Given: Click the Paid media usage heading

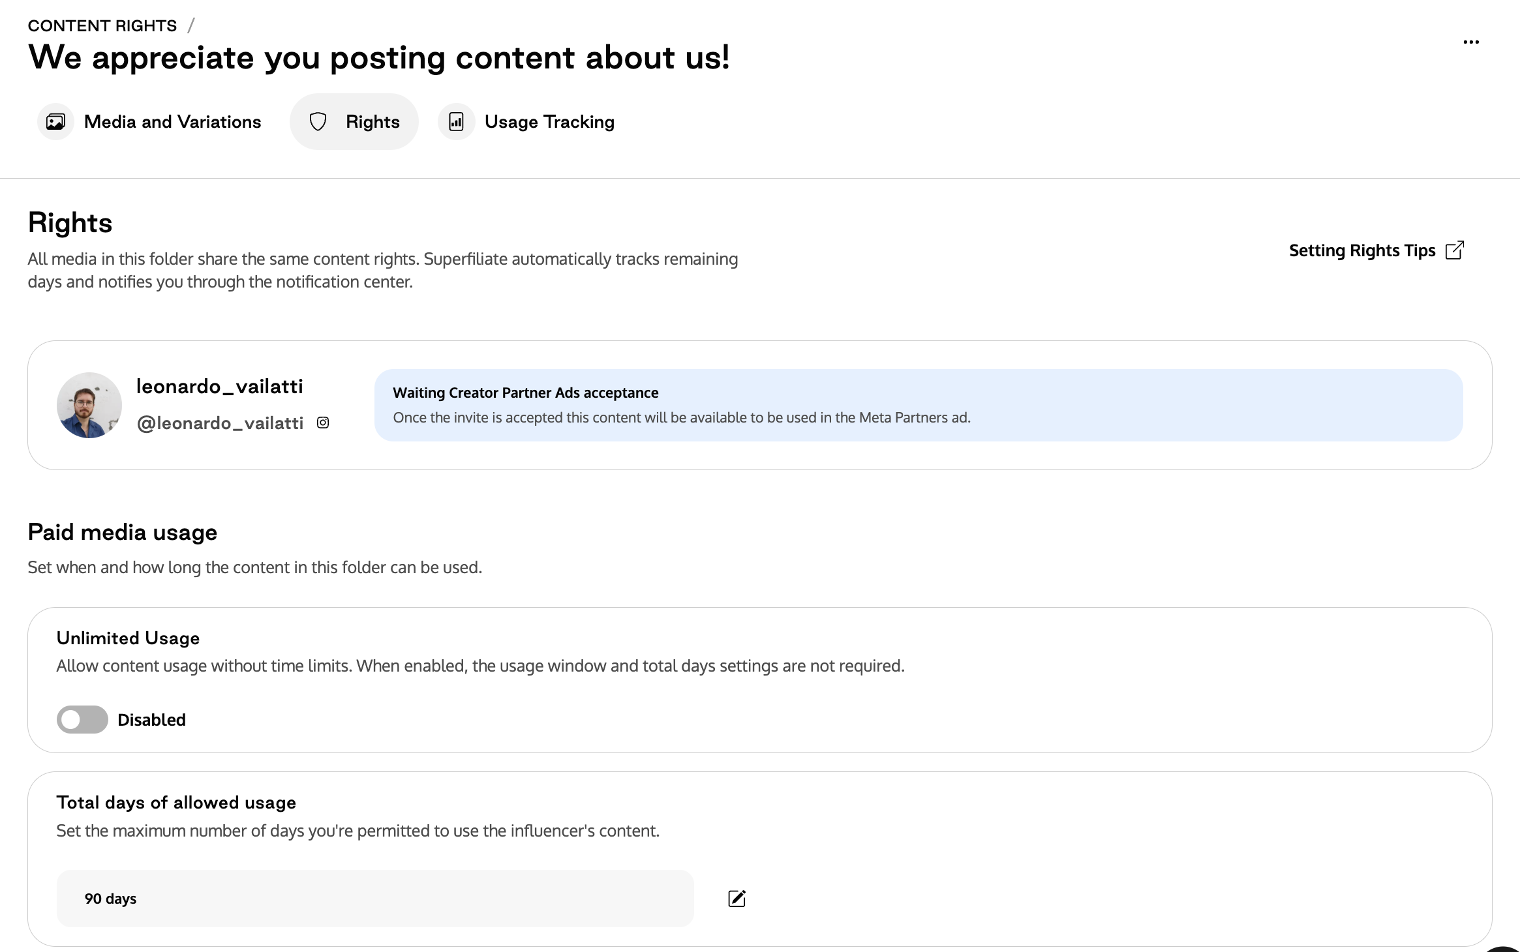Looking at the screenshot, I should (123, 533).
